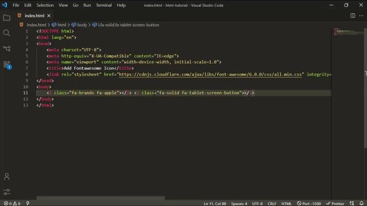Open editor More Actions ellipsis

click(x=361, y=15)
